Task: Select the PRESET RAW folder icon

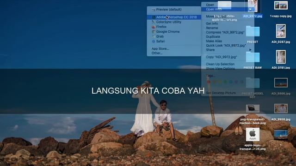Action: click(253, 57)
